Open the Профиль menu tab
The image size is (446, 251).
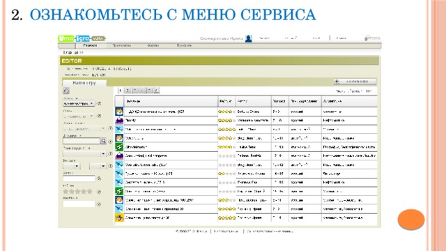(185, 45)
